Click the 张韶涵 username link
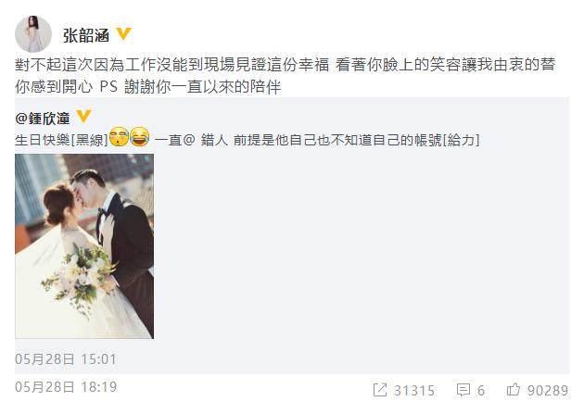 [x=86, y=36]
